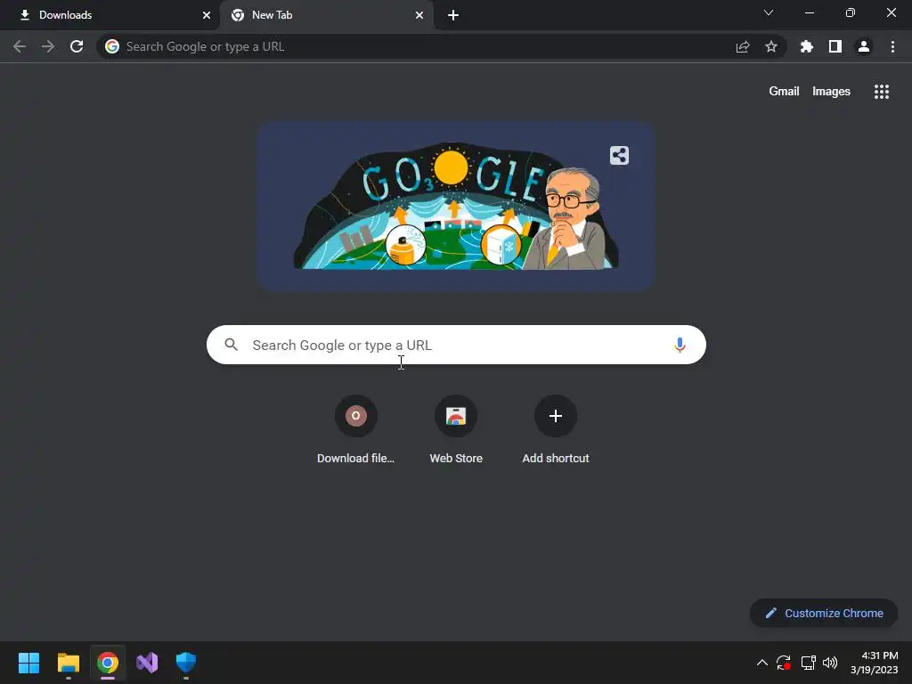The height and width of the screenshot is (684, 912).
Task: Close the Downloads tab
Action: pos(207,15)
